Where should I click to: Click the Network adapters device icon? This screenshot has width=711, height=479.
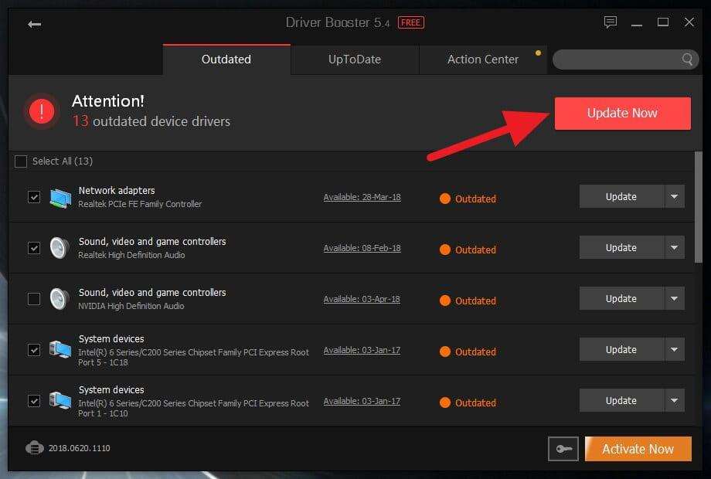(x=59, y=197)
